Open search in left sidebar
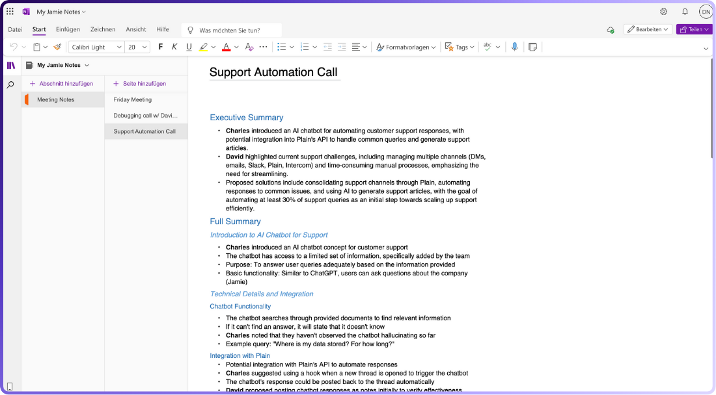 [10, 84]
